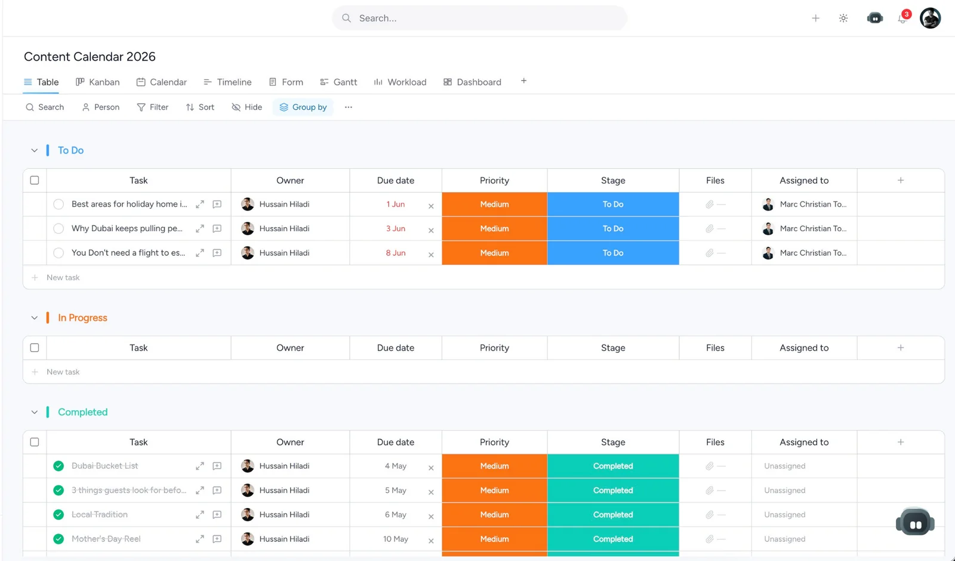The width and height of the screenshot is (955, 561).
Task: Open the Hide columns menu
Action: pyautogui.click(x=247, y=107)
